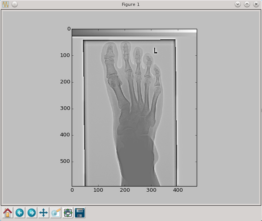Screen dimensions: 262x221
Task: Go back to the previous view
Action: (20, 213)
